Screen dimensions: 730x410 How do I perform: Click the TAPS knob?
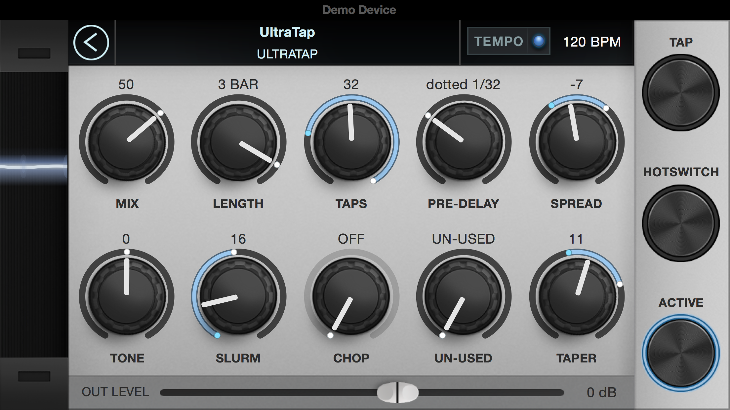pyautogui.click(x=351, y=142)
